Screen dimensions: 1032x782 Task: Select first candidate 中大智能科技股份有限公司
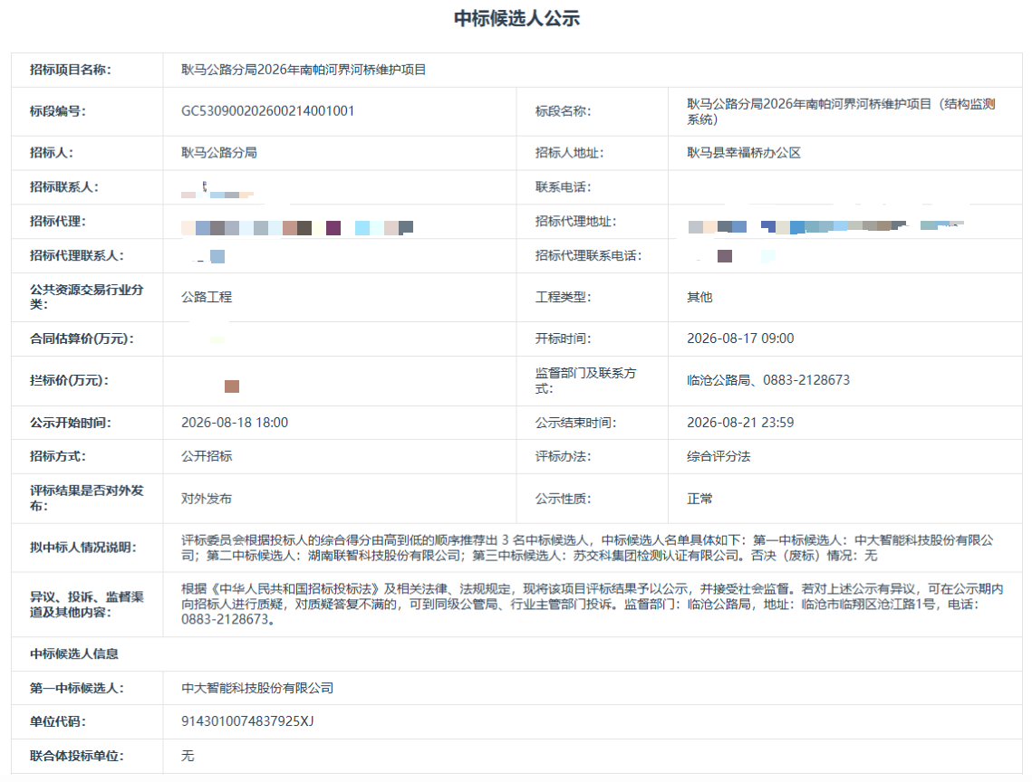point(257,688)
